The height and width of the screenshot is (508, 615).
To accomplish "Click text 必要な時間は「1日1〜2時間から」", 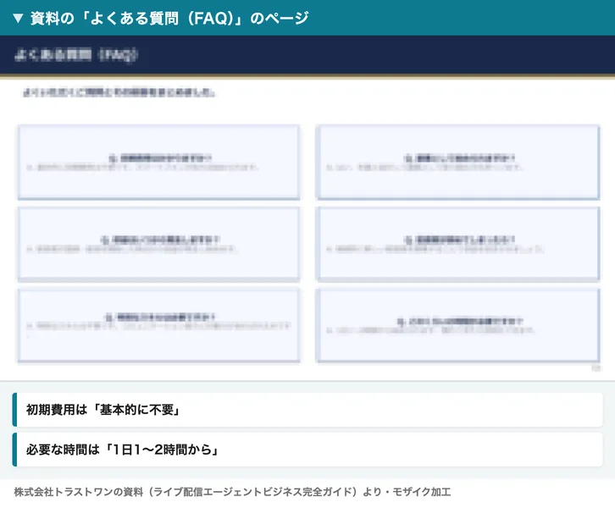I will click(x=122, y=450).
